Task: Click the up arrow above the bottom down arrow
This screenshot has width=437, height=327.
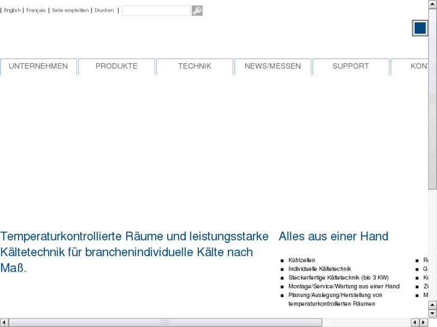Action: tap(432, 305)
